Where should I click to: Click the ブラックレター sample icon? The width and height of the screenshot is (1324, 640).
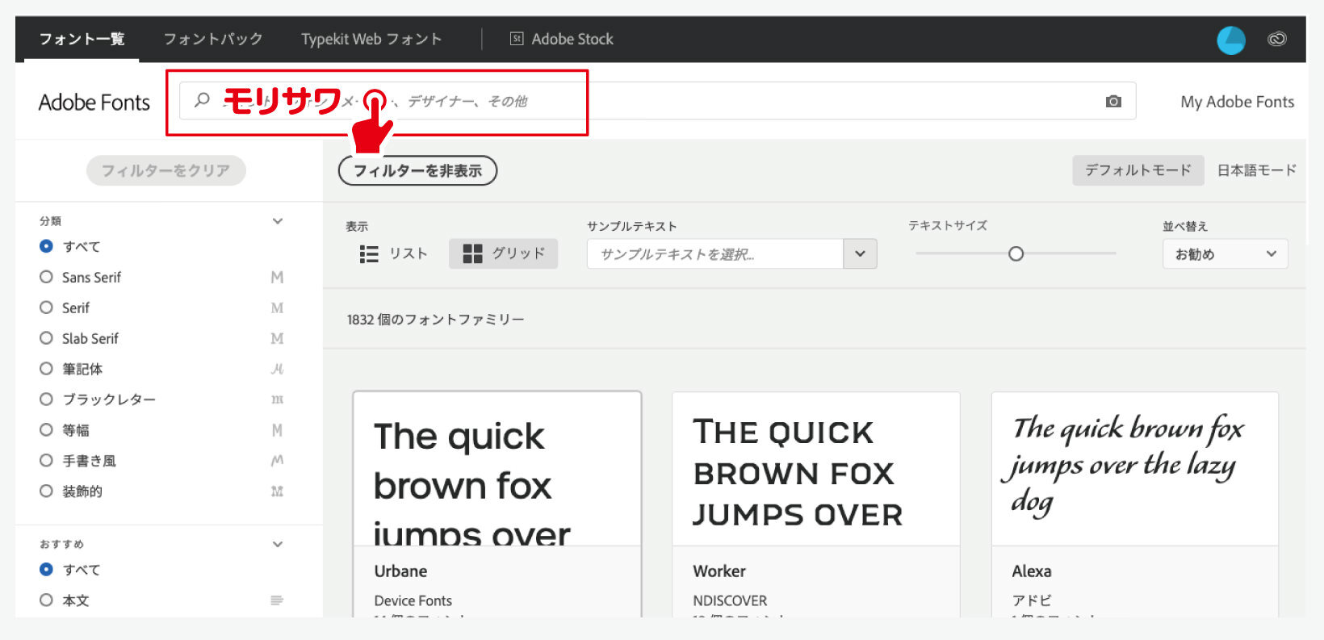click(277, 399)
